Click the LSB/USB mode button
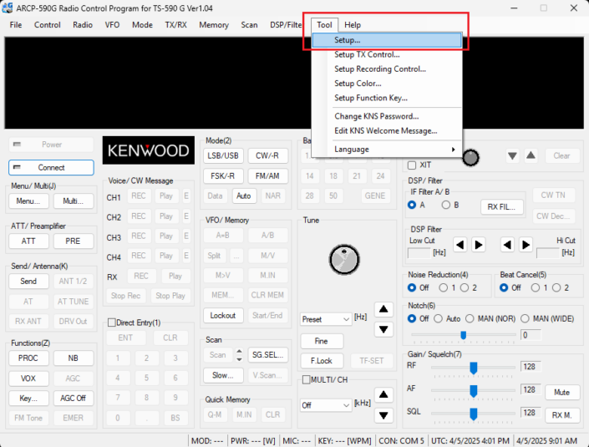This screenshot has width=589, height=447. tap(223, 156)
